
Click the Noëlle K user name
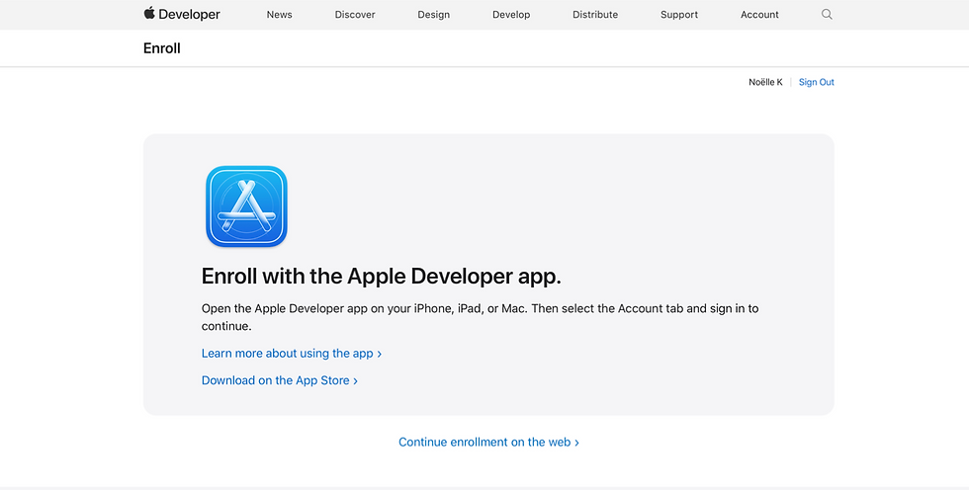pos(765,82)
